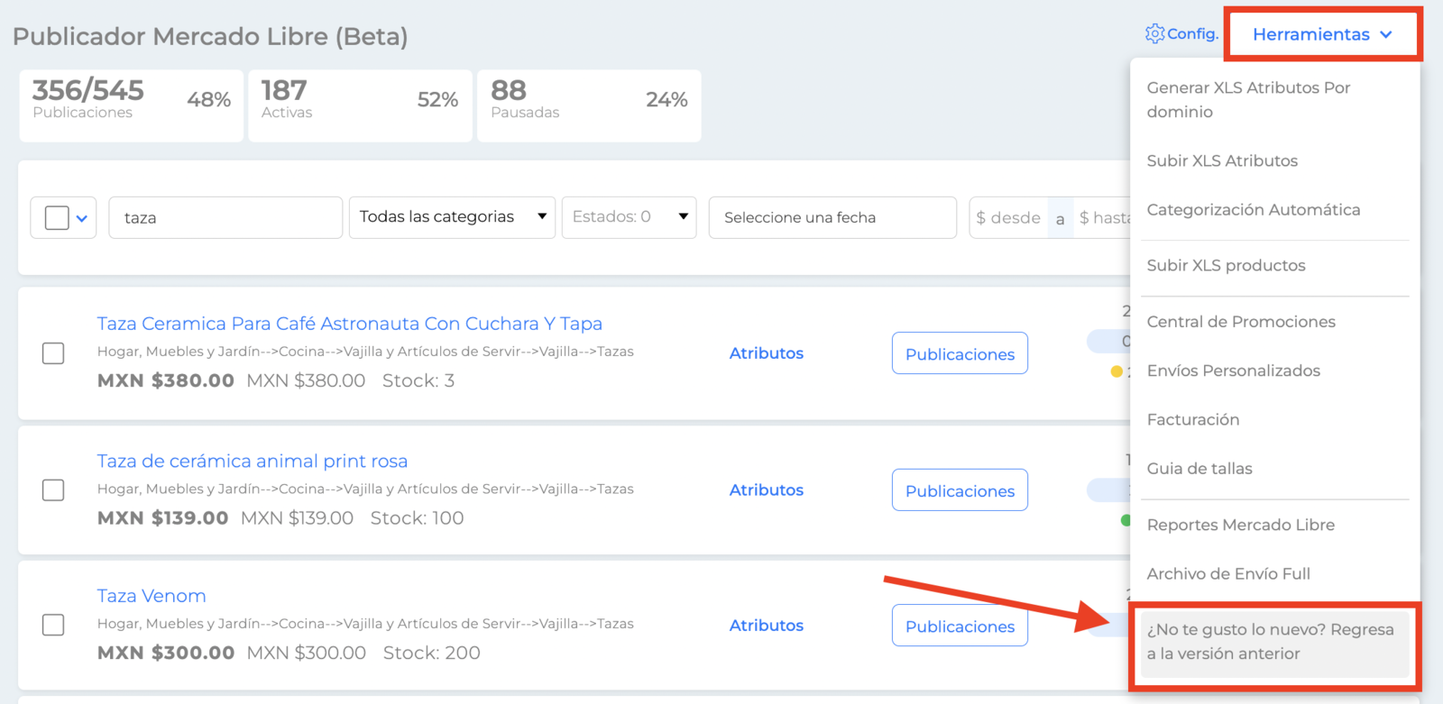Expand the Estados filter dropdown
The height and width of the screenshot is (704, 1443).
coord(630,217)
